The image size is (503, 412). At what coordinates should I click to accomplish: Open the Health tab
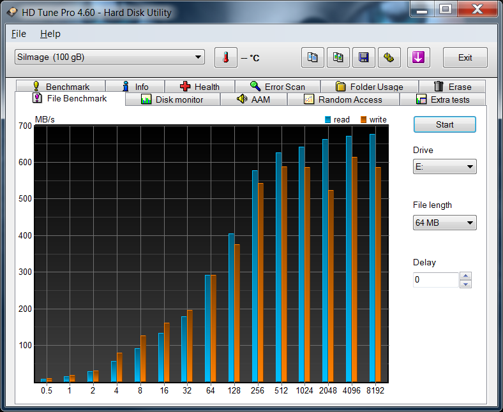(x=199, y=87)
